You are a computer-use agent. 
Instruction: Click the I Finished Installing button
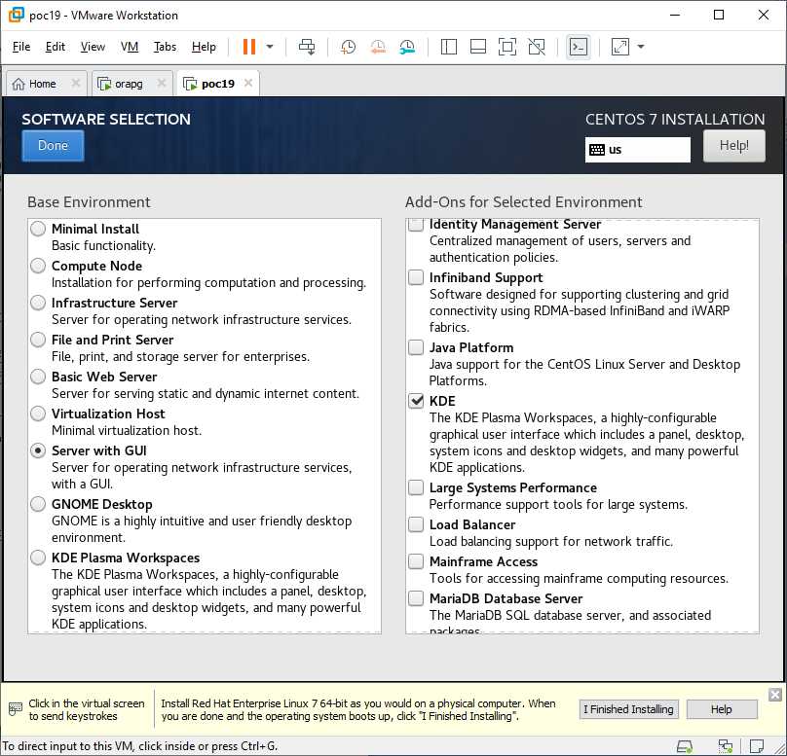coord(628,709)
